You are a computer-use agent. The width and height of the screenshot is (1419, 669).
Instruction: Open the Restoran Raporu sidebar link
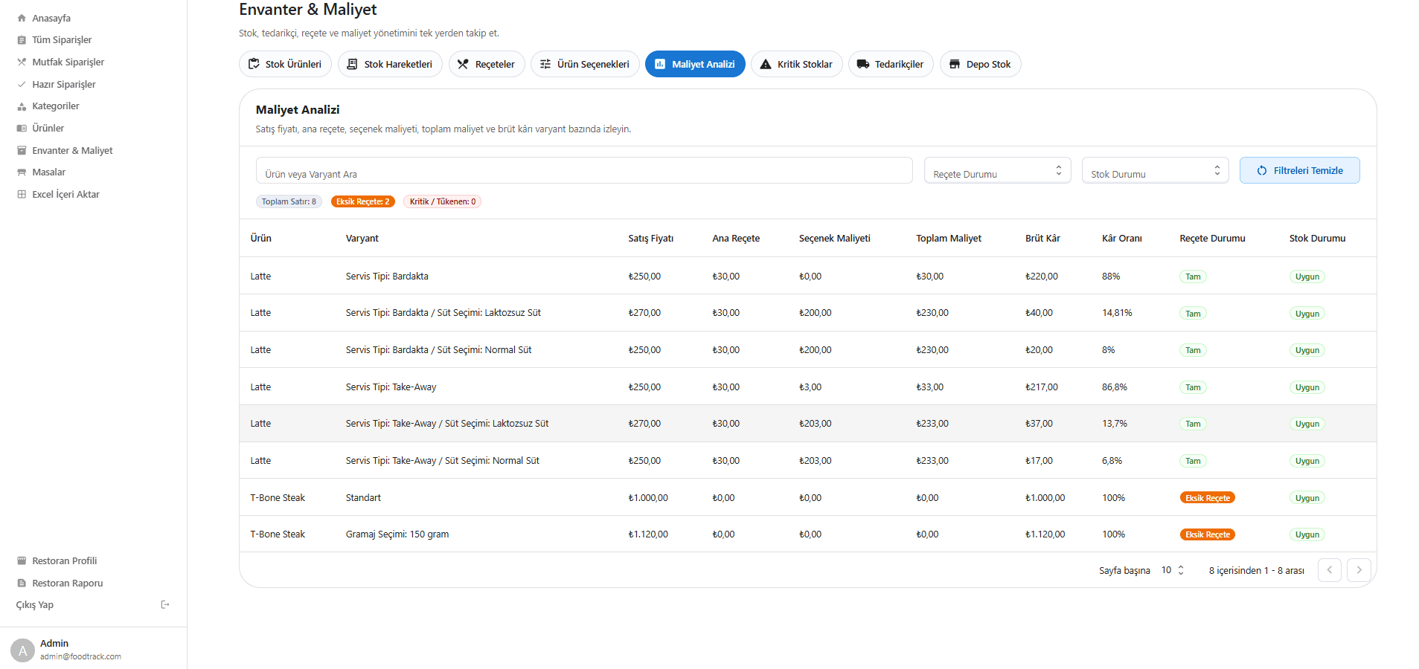[68, 583]
